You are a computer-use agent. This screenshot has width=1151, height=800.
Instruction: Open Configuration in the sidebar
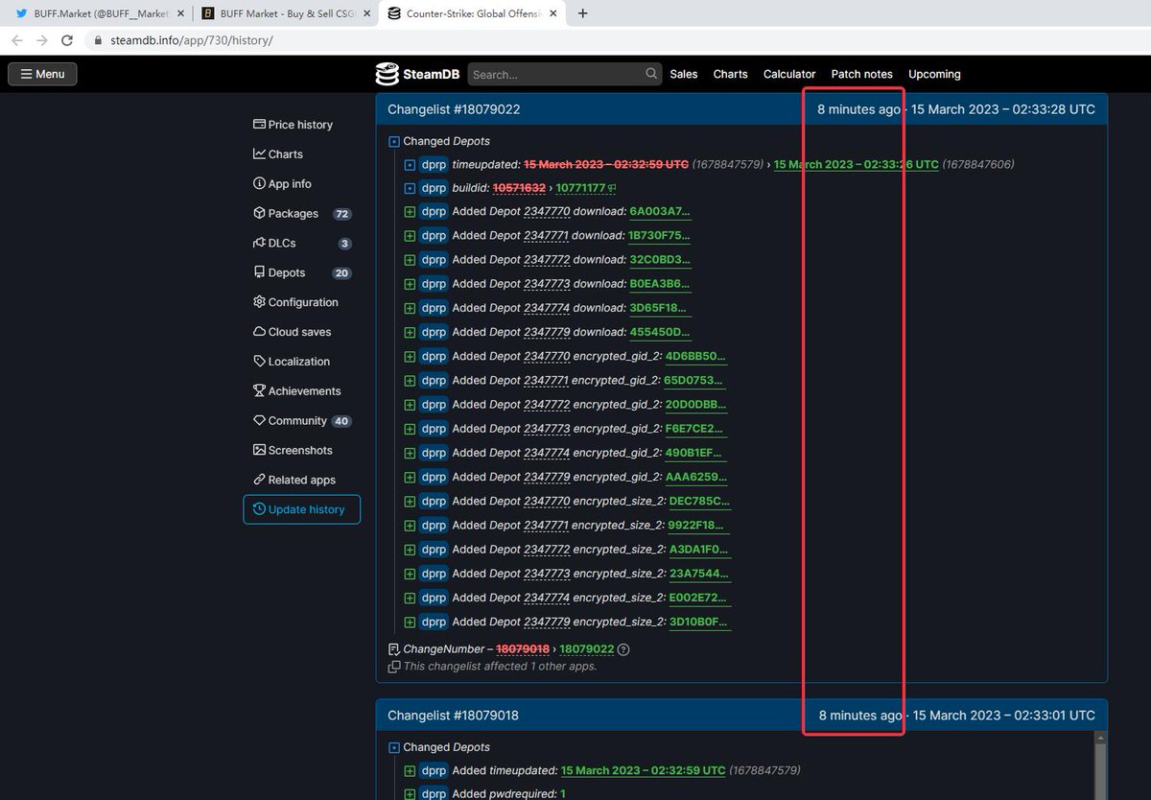(295, 302)
